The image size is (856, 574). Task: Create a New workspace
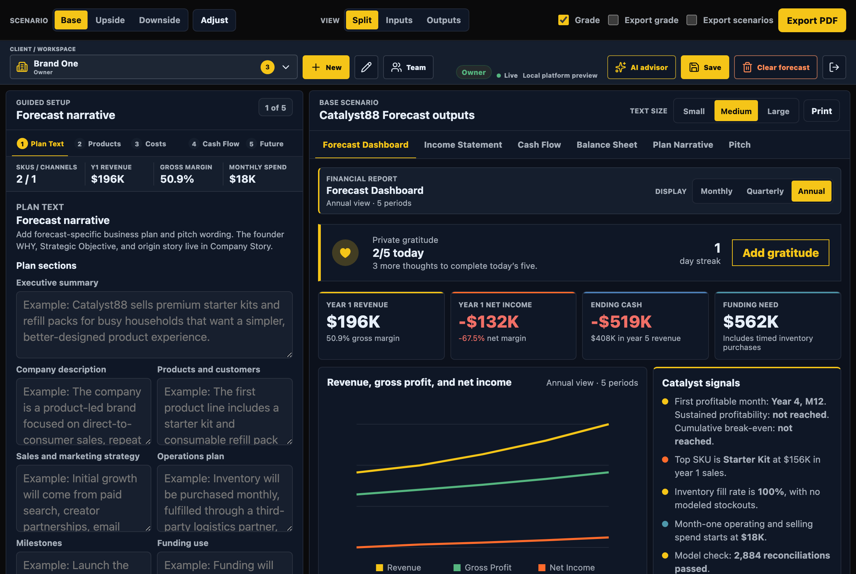[326, 67]
